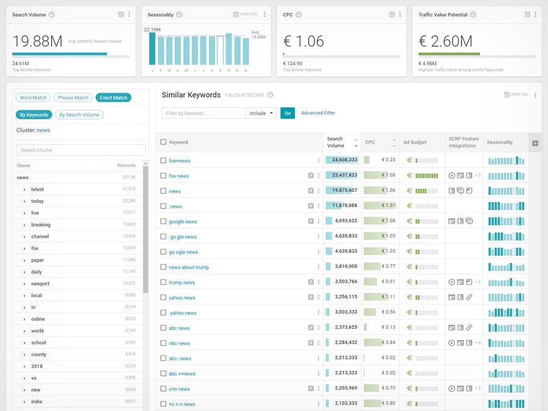The height and width of the screenshot is (411, 548).
Task: Open row menu for abc- news keyword
Action: tap(318, 358)
